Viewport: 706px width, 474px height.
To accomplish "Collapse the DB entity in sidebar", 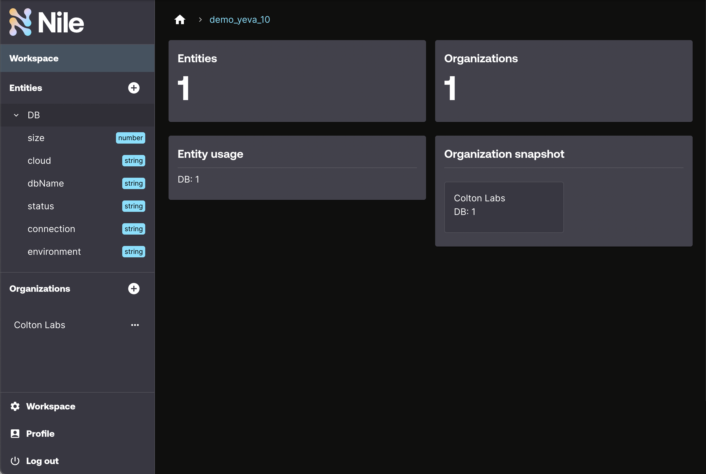I will coord(16,115).
